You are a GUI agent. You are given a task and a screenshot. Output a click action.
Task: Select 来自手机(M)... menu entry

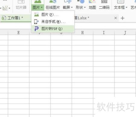pos(53,22)
